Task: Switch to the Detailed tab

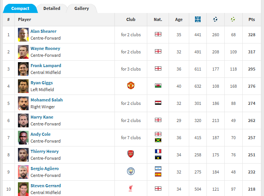Action: 52,8
